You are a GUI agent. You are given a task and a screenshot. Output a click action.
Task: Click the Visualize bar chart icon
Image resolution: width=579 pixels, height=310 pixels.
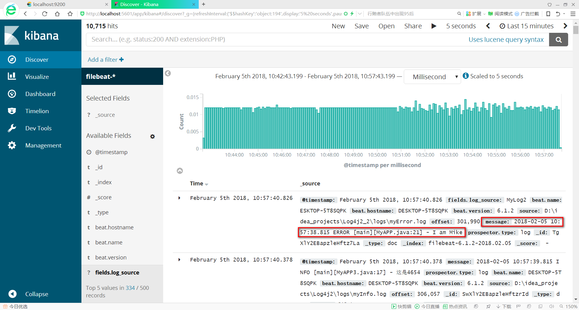(x=12, y=76)
